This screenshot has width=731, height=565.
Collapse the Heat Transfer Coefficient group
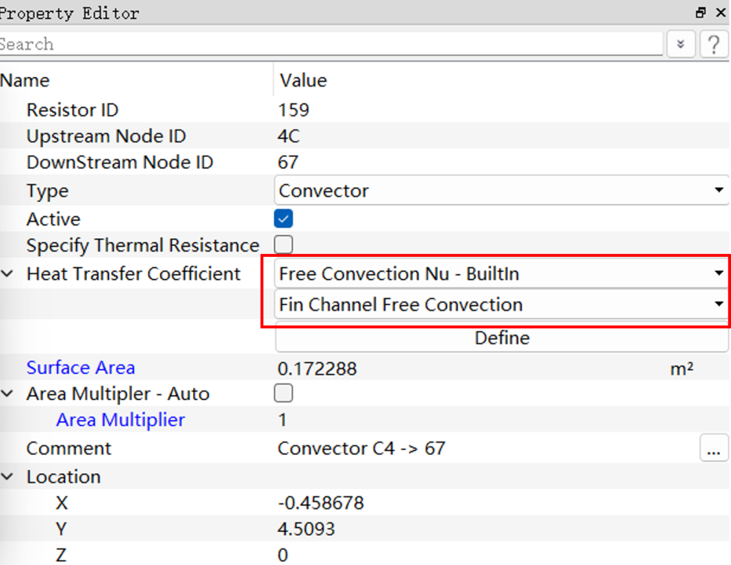point(8,273)
